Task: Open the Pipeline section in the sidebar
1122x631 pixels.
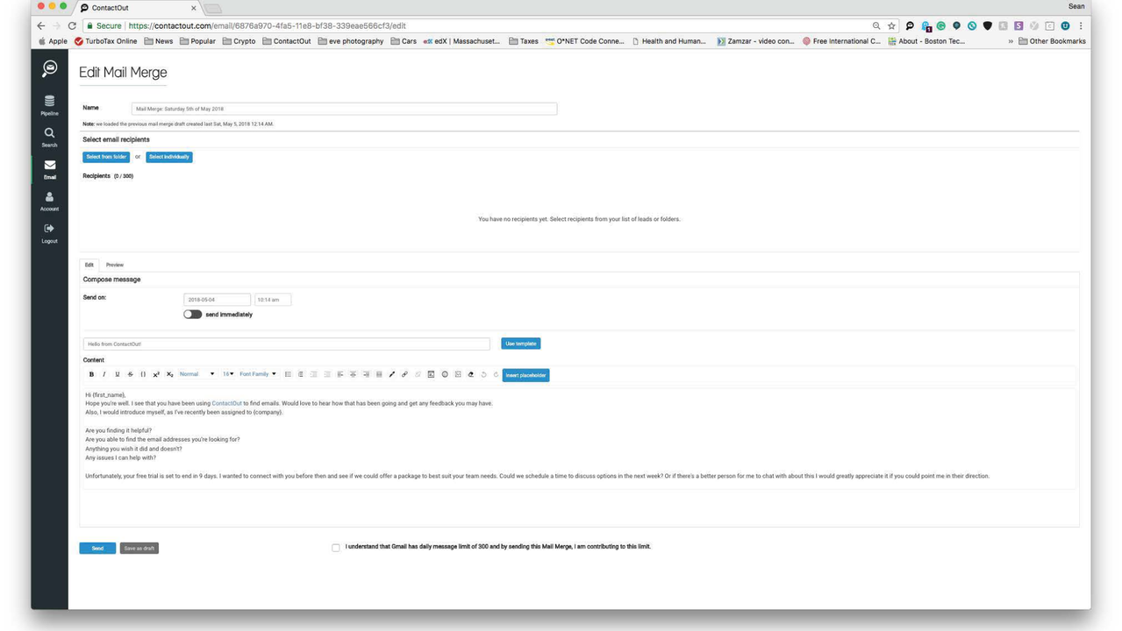Action: (x=49, y=104)
